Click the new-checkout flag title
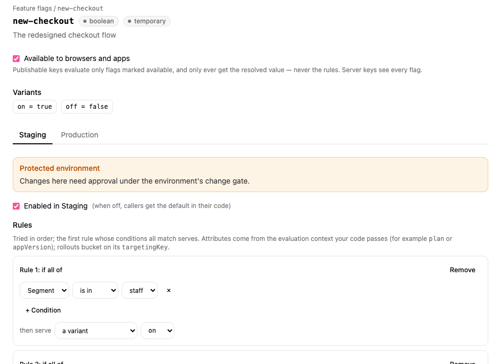501x364 pixels. click(x=44, y=21)
